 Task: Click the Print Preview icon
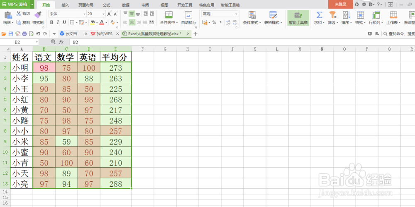31,34
